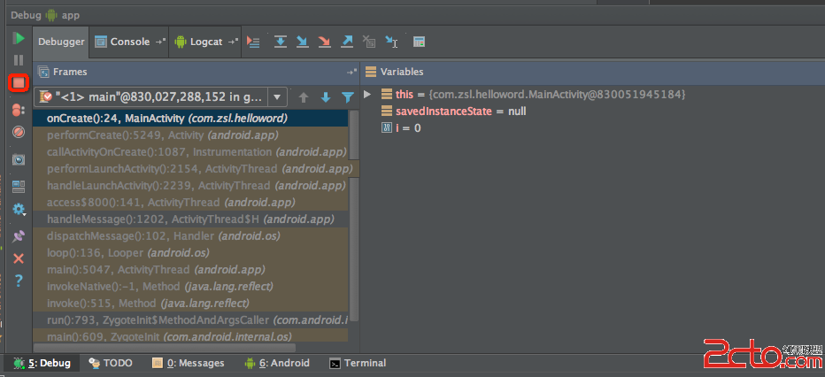
Task: Stop the debug session
Action: tap(19, 83)
